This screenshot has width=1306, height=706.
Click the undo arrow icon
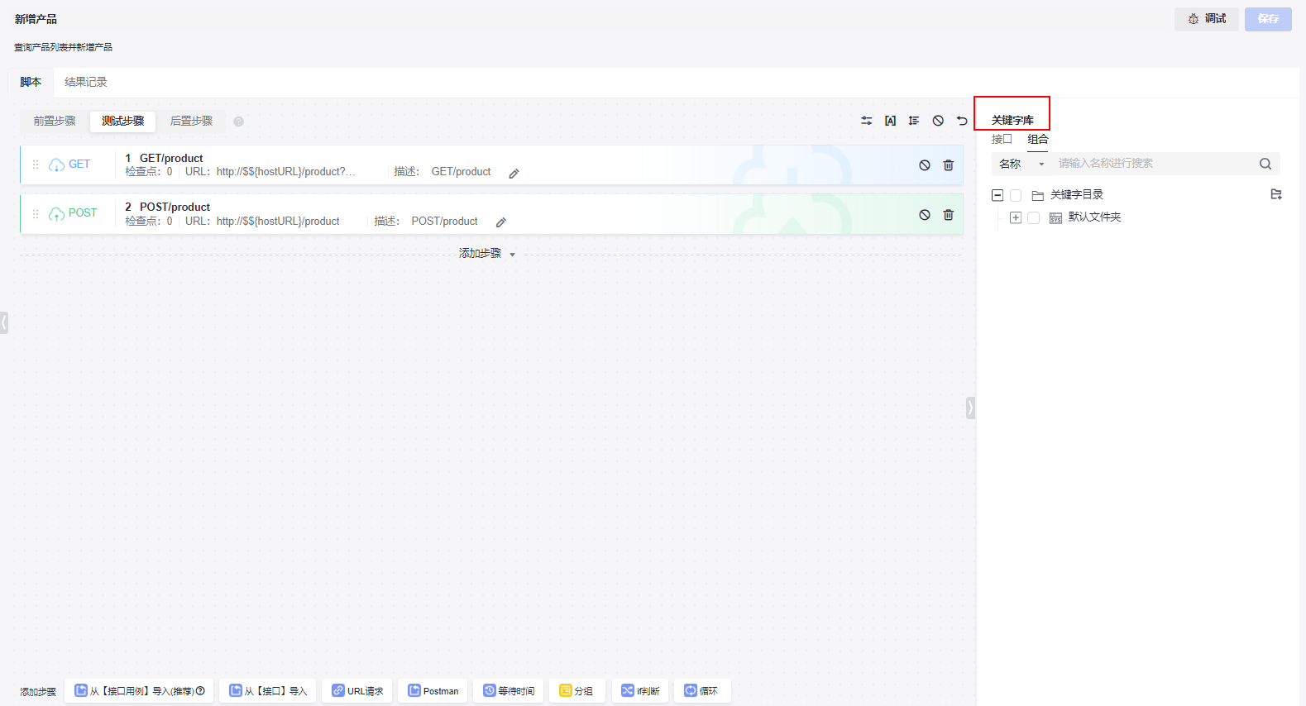962,121
